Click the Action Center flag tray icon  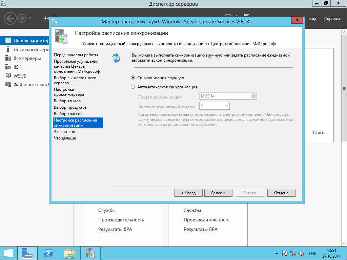[x=285, y=253]
